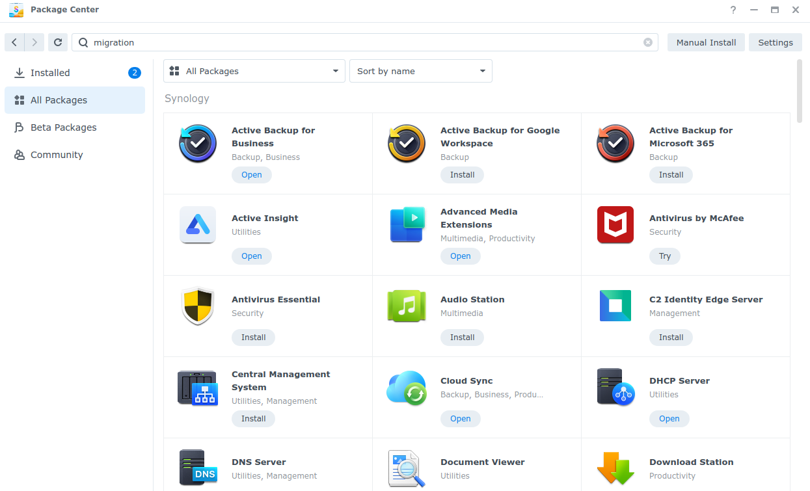Click the Active Backup for Microsoft 365 icon
Image resolution: width=810 pixels, height=491 pixels.
615,144
